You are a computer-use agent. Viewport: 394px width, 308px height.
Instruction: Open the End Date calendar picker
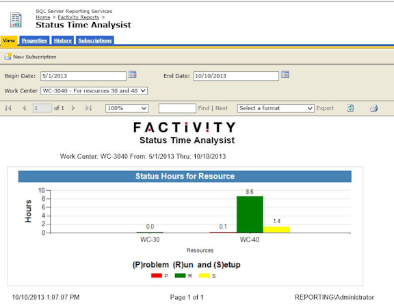point(285,75)
